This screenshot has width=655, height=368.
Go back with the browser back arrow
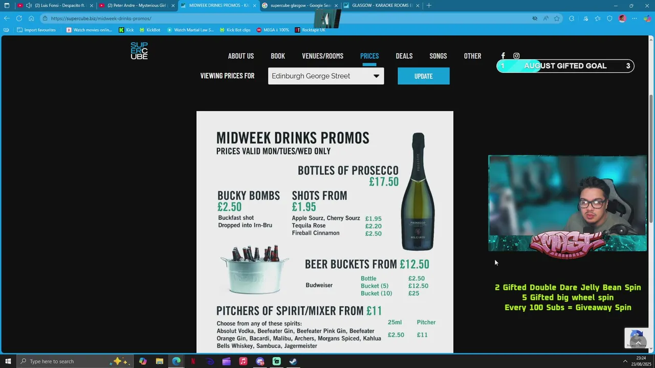7,18
